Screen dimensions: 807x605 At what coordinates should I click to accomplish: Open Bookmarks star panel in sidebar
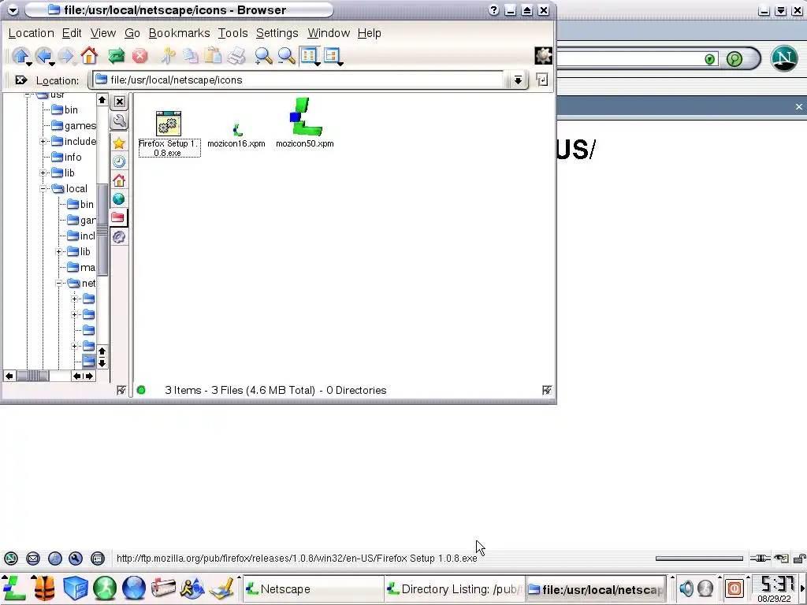pyautogui.click(x=119, y=143)
